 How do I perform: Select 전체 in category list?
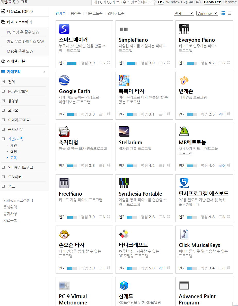pyautogui.click(x=11, y=82)
